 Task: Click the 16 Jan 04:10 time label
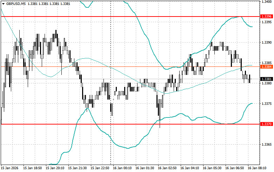(x=189, y=168)
